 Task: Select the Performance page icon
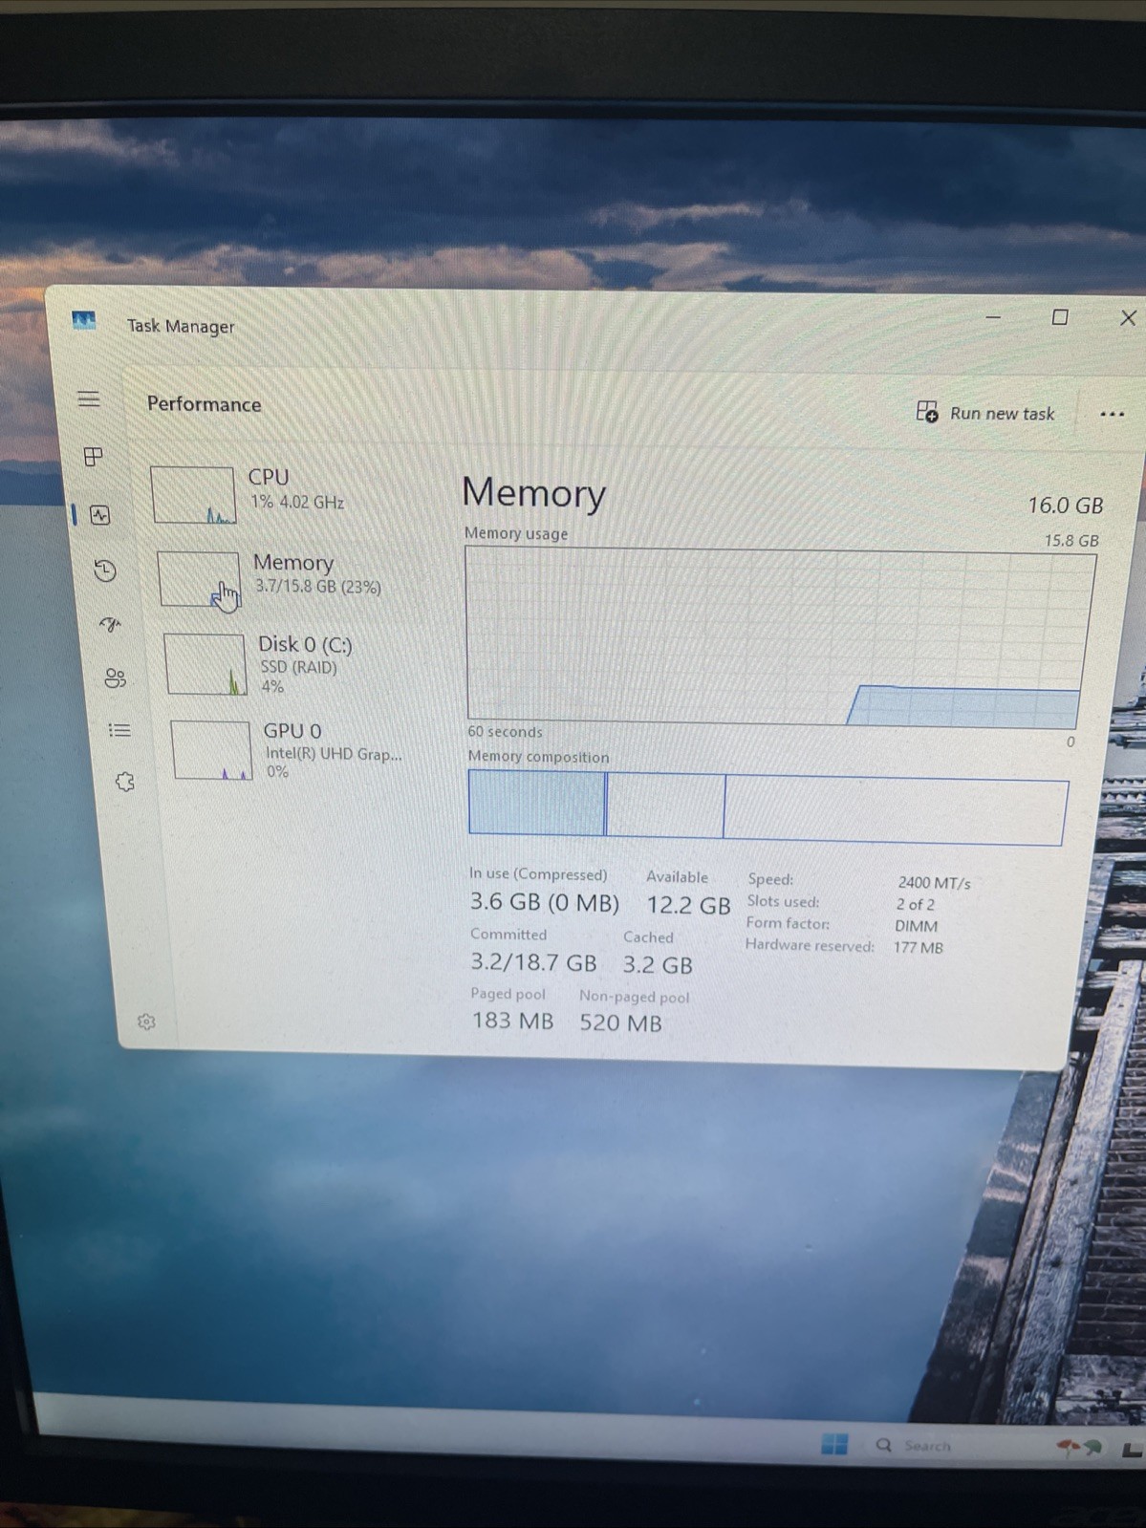(x=100, y=516)
